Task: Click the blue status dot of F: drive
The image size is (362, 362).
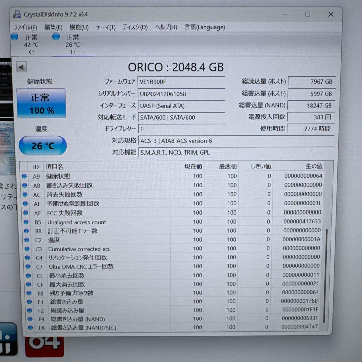Action: [56, 36]
